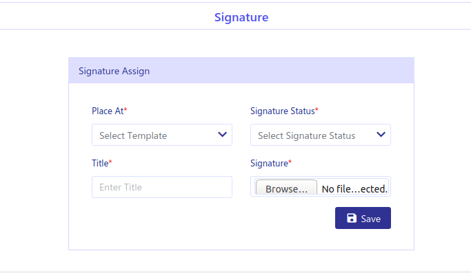Click the Signature Status field label
This screenshot has height=273, width=471.
click(282, 111)
